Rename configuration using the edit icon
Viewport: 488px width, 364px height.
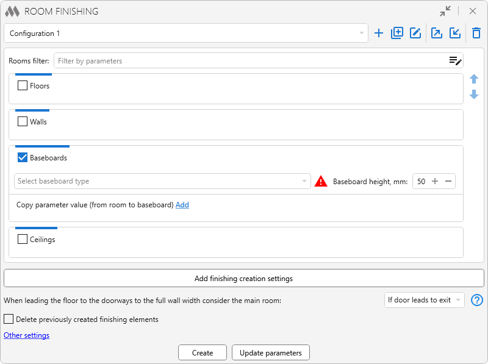coord(415,34)
